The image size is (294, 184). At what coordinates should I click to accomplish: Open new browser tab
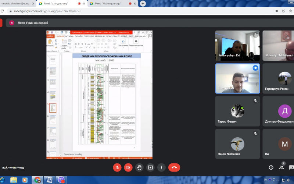143,4
